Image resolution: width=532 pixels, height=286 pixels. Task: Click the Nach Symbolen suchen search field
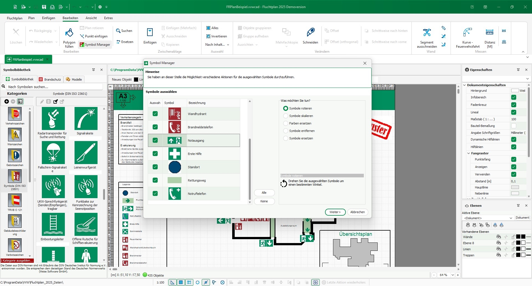pos(55,87)
